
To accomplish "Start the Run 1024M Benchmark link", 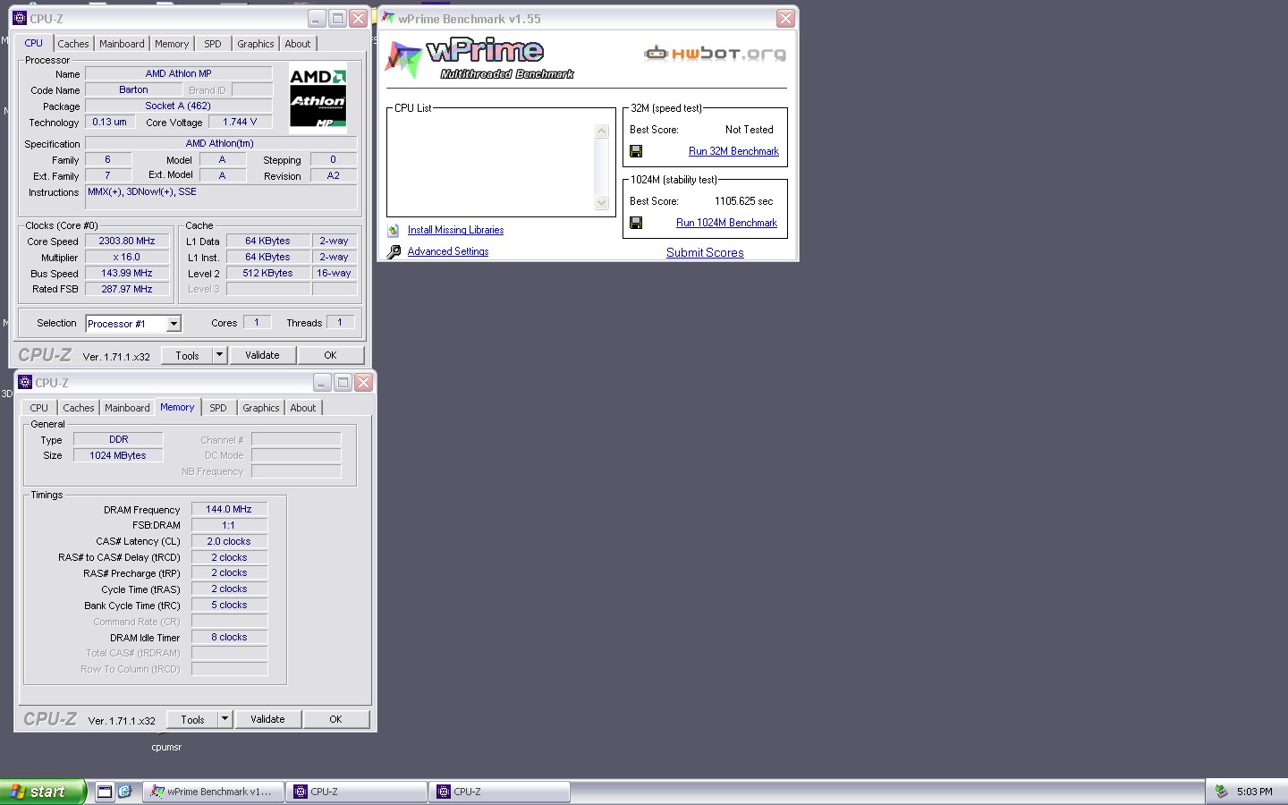I will [x=726, y=223].
